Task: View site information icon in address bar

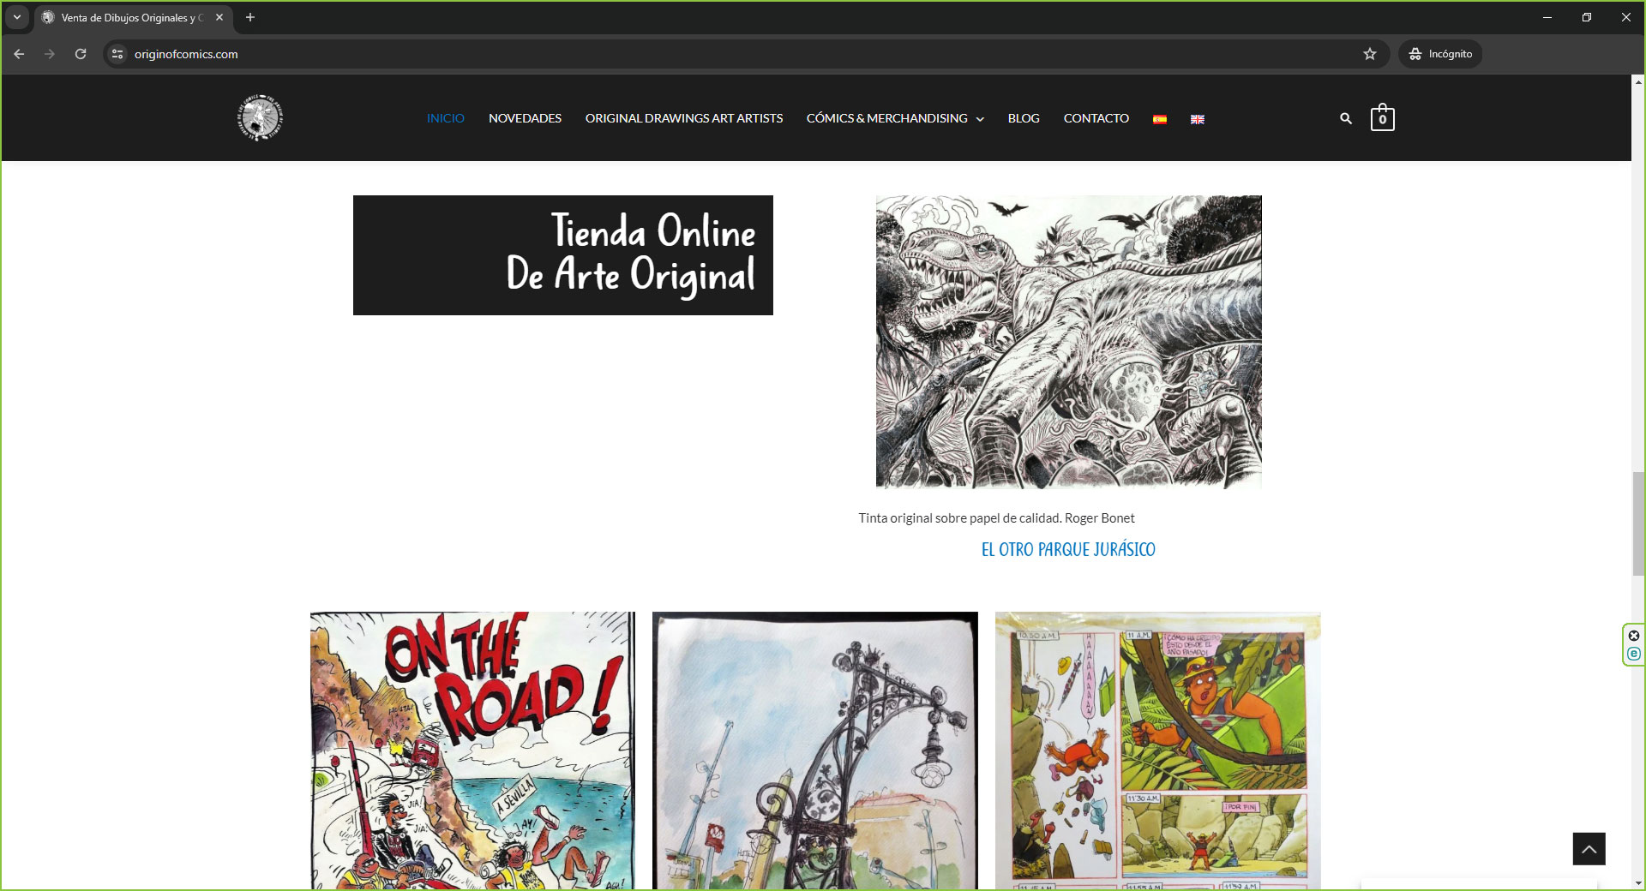Action: [117, 54]
